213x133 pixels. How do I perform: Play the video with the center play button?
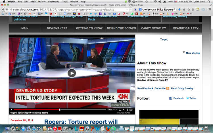(x=72, y=73)
